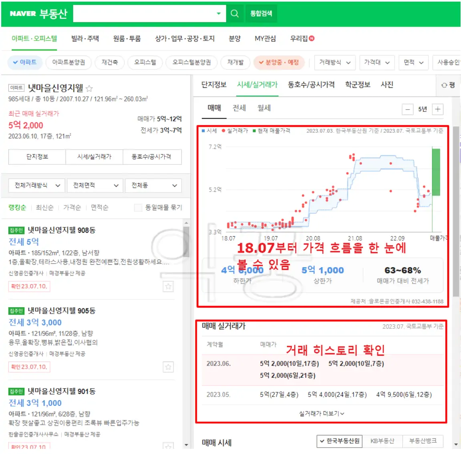The height and width of the screenshot is (454, 463).
Task: Enable the 동일매물 묶기 checkbox
Action: pyautogui.click(x=138, y=207)
